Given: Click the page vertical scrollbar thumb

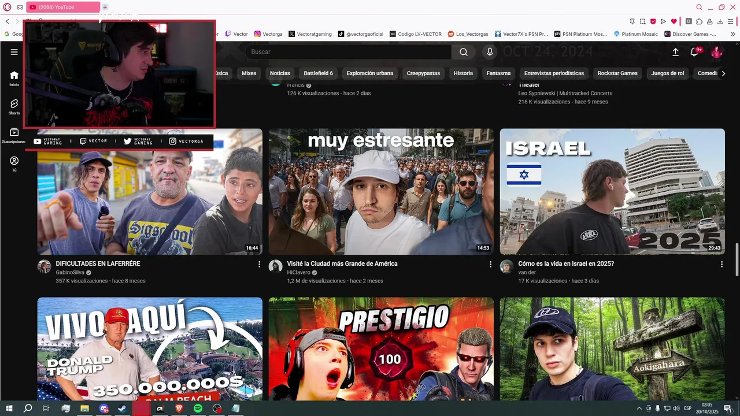Looking at the screenshot, I should pyautogui.click(x=737, y=259).
